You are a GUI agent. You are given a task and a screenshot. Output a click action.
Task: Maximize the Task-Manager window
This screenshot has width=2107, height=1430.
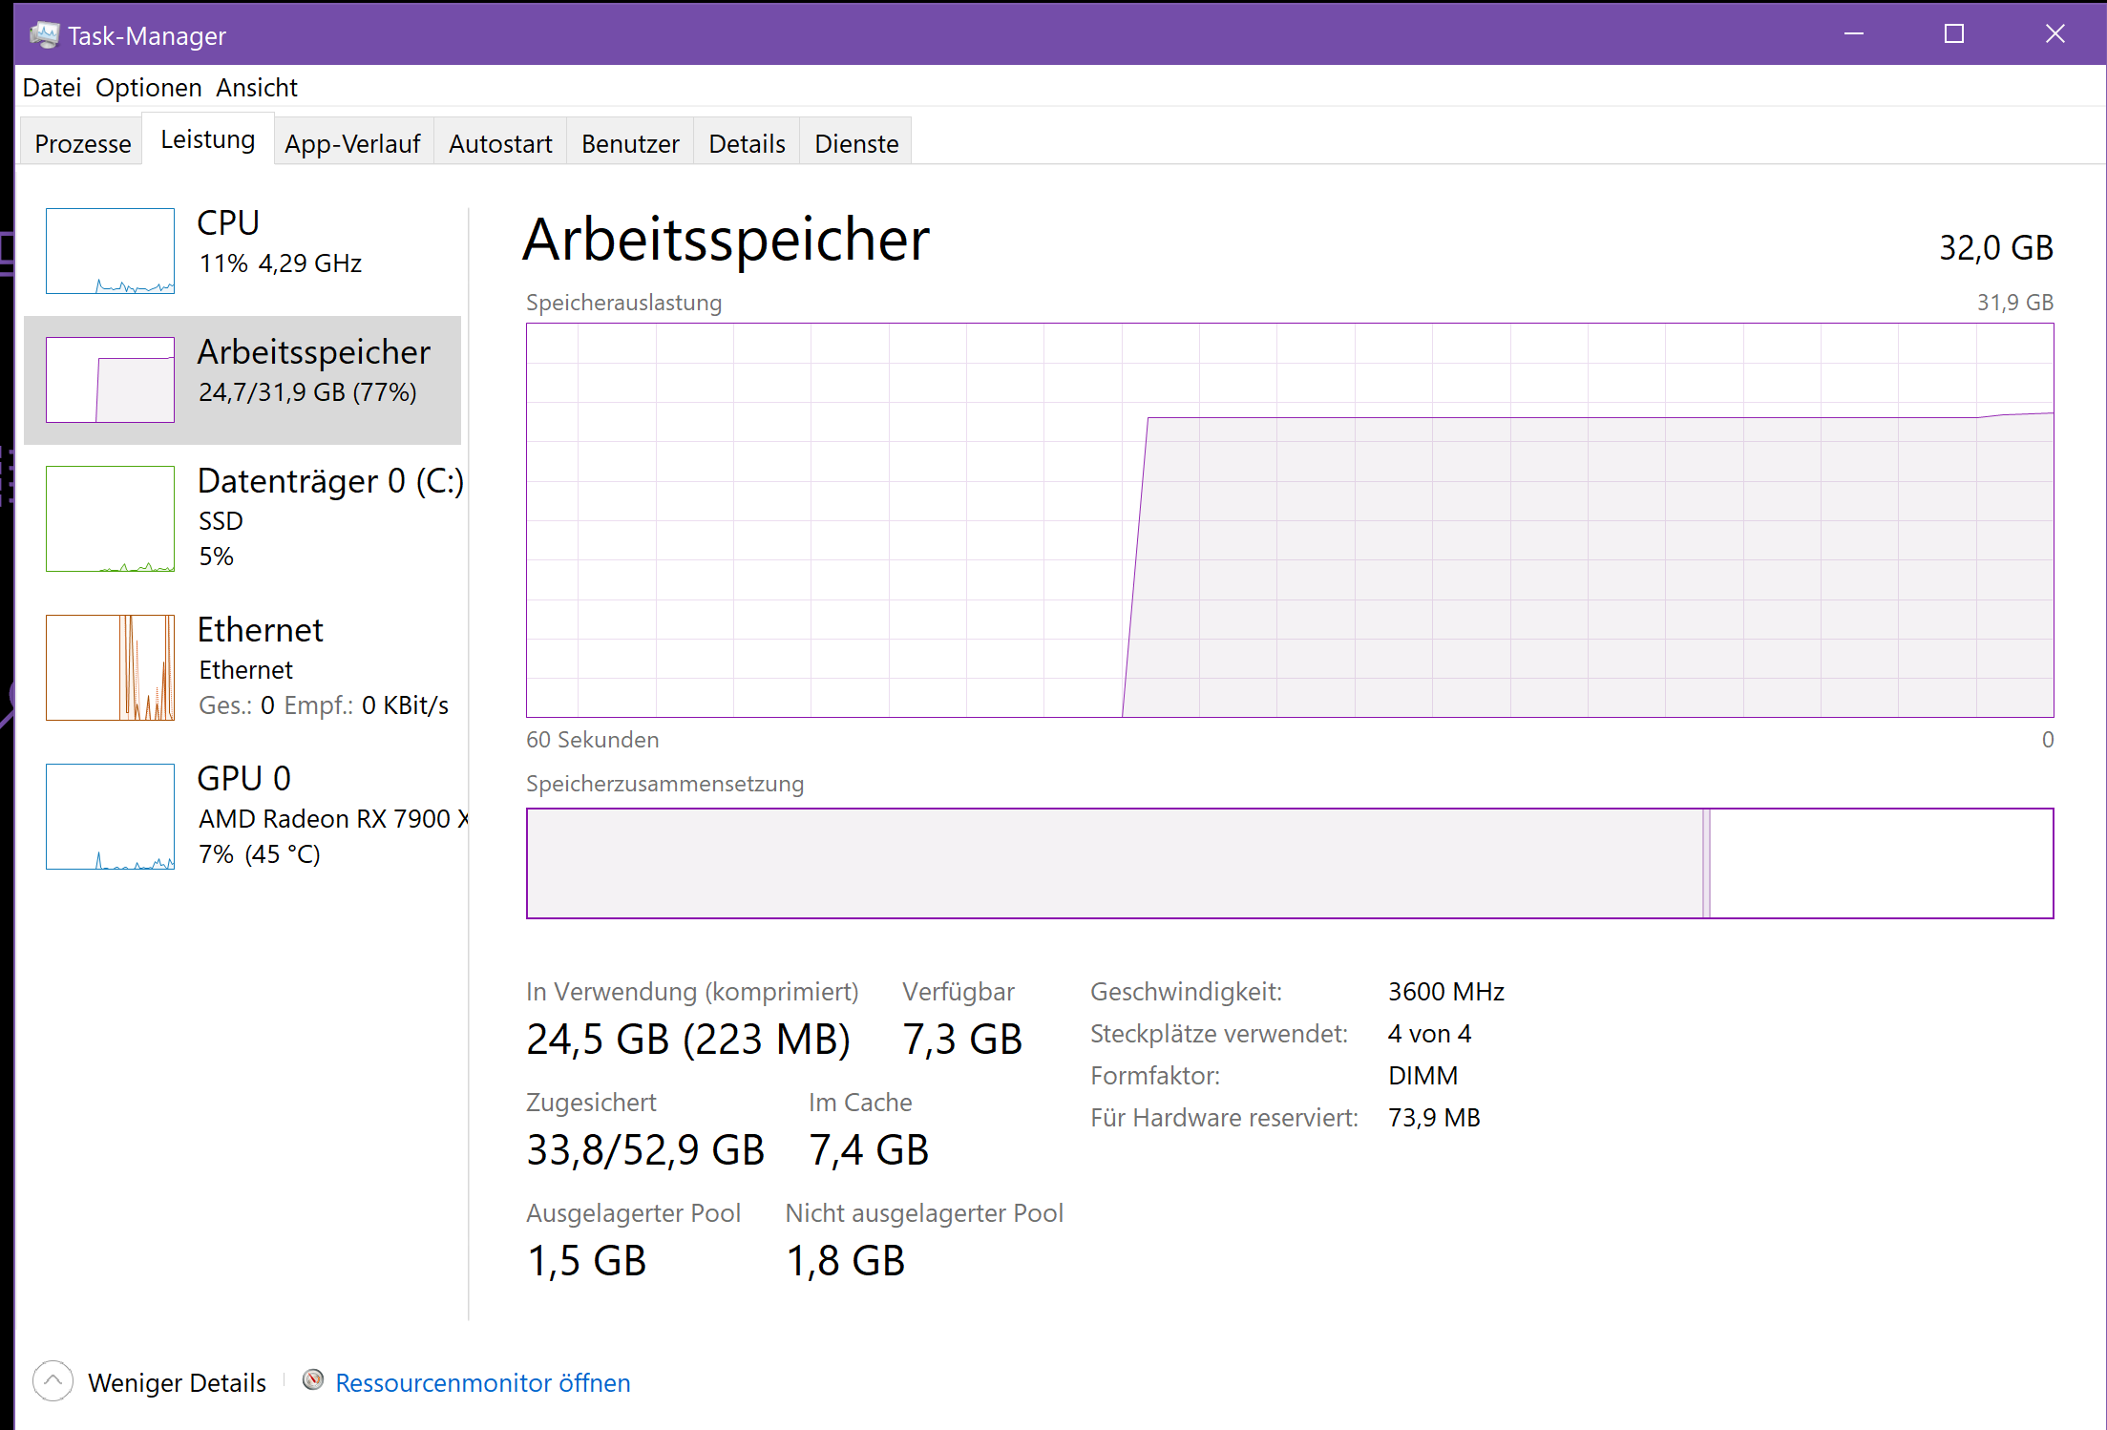tap(1954, 34)
